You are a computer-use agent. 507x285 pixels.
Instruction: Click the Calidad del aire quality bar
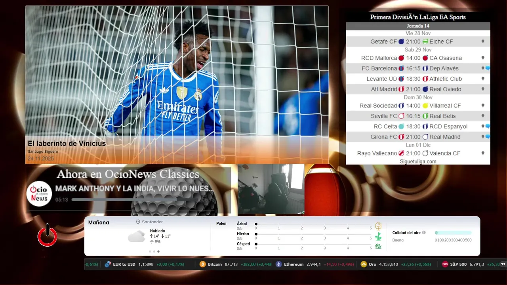tap(453, 233)
